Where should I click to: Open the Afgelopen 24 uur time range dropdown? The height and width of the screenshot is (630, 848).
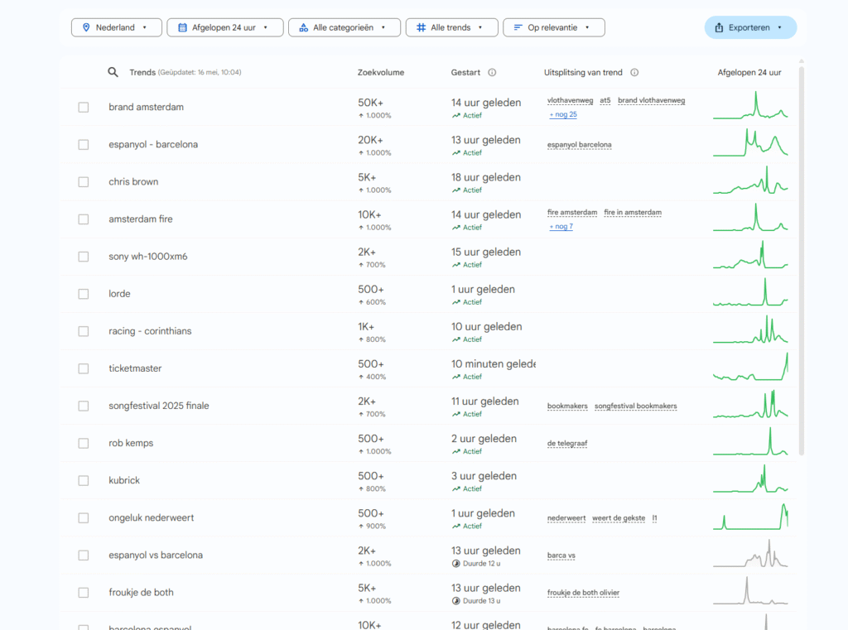pyautogui.click(x=225, y=27)
